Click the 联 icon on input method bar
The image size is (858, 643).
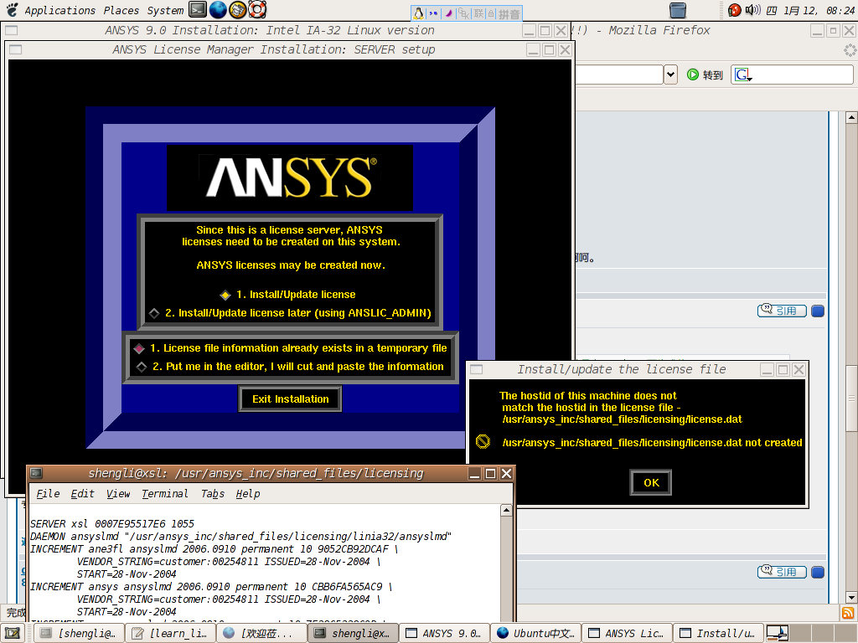pos(478,13)
